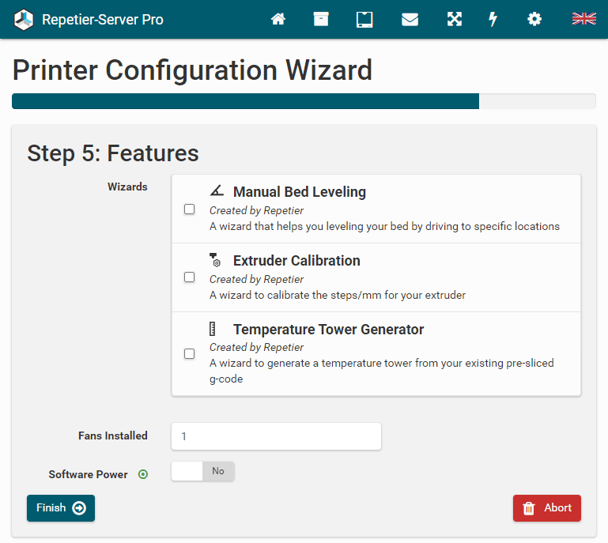Abort the printer configuration wizard

(x=546, y=508)
